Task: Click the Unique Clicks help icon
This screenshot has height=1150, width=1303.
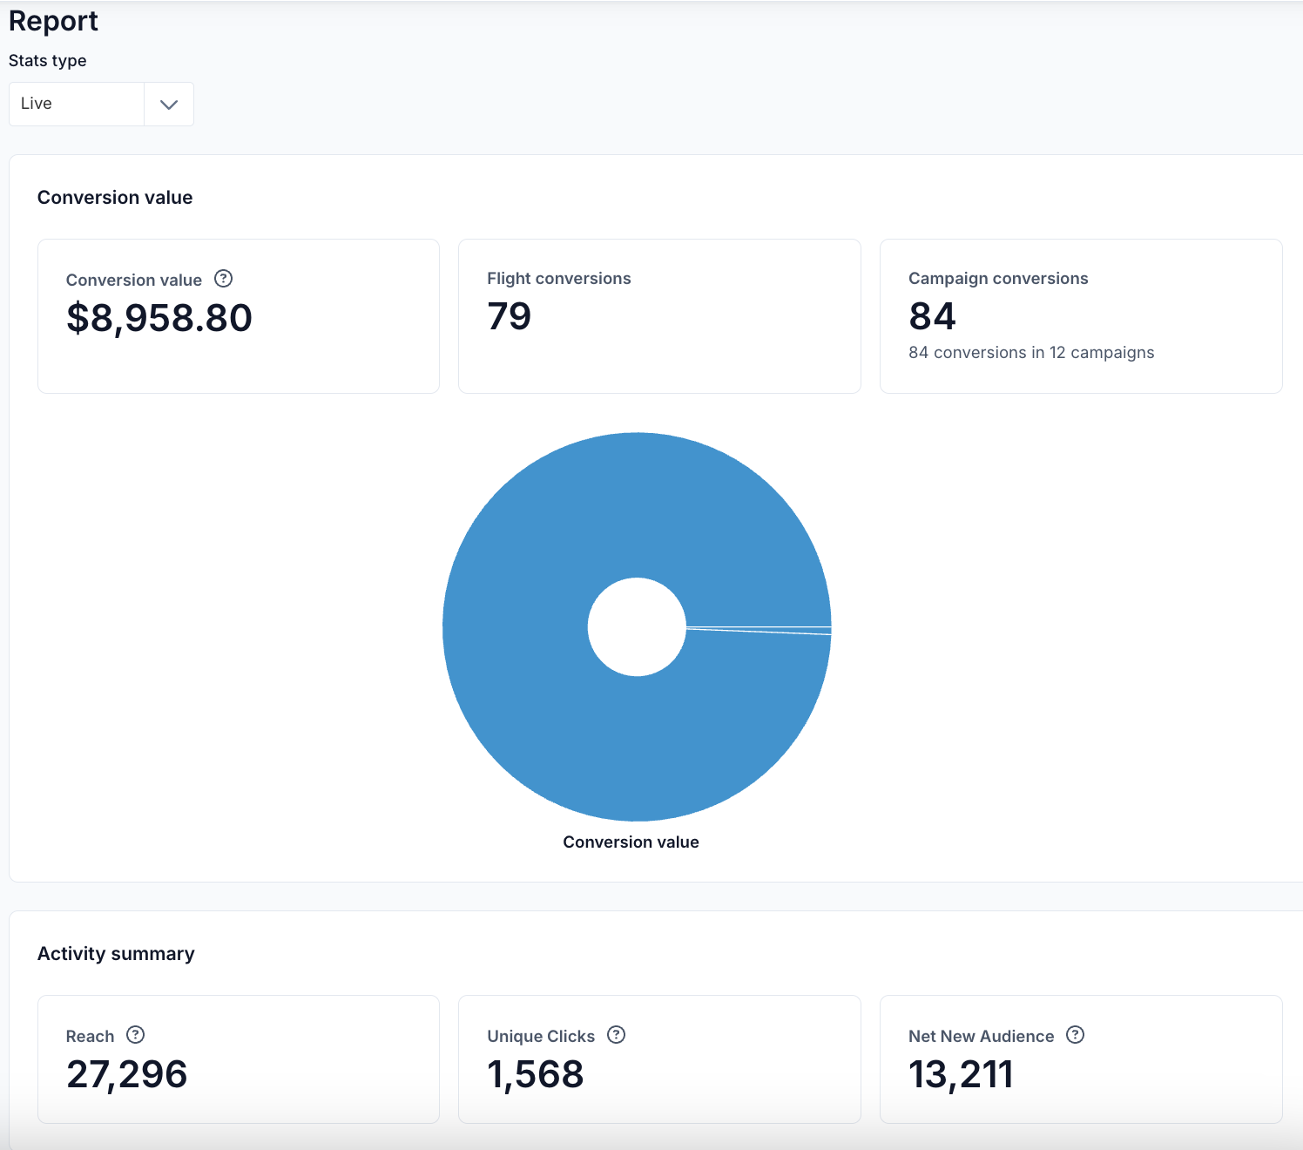Action: 617,1035
